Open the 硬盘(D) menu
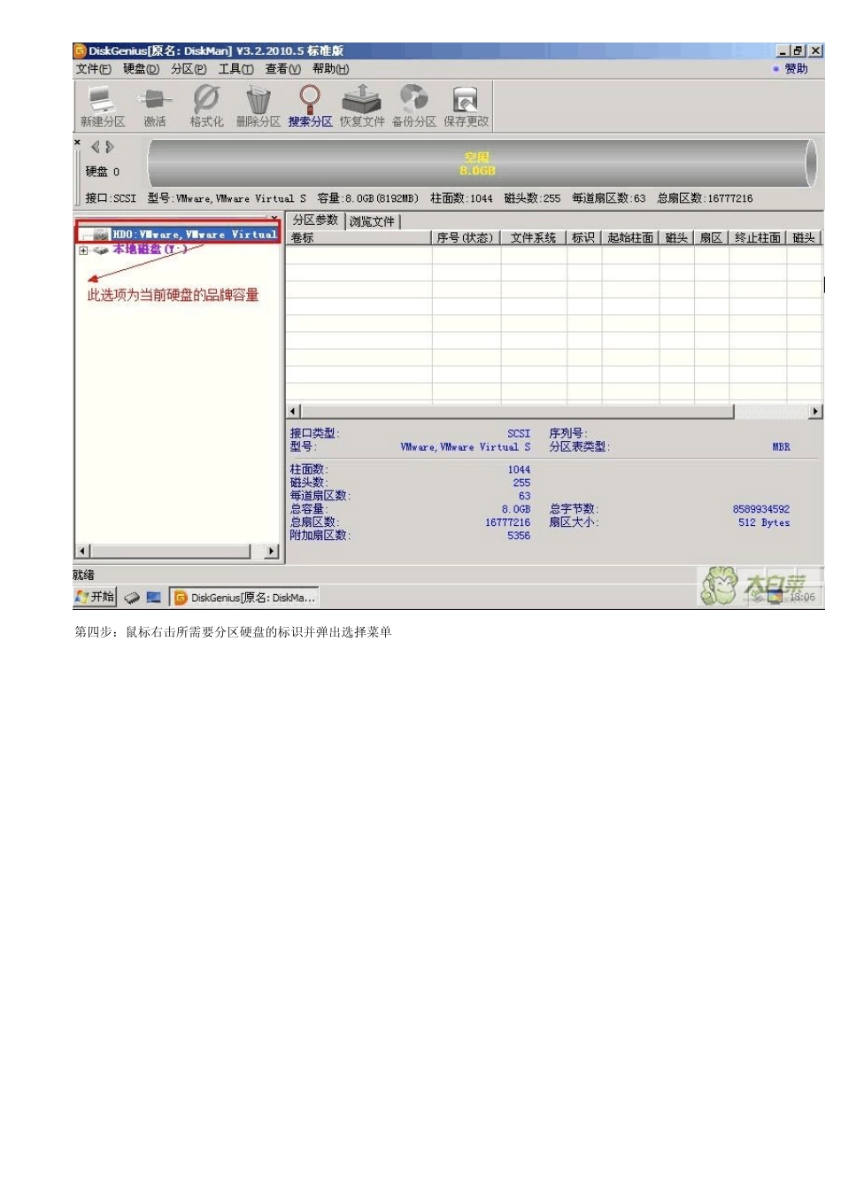The image size is (841, 1190). (x=141, y=69)
